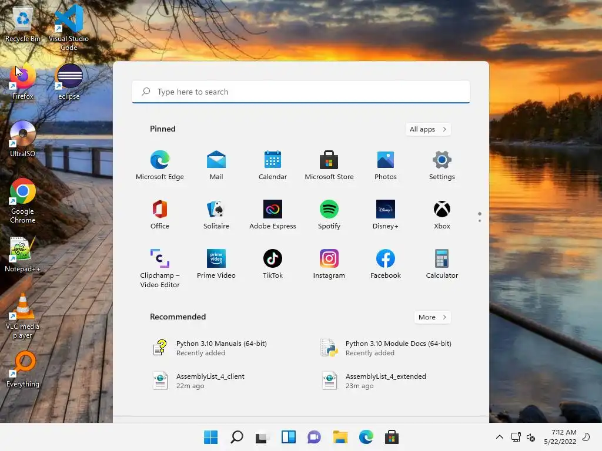This screenshot has height=451, width=602.
Task: Open the Calculator app
Action: pyautogui.click(x=442, y=264)
